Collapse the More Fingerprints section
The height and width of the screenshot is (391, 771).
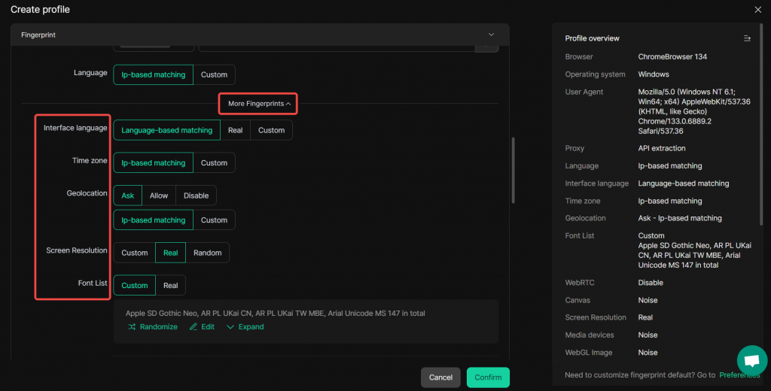point(259,104)
